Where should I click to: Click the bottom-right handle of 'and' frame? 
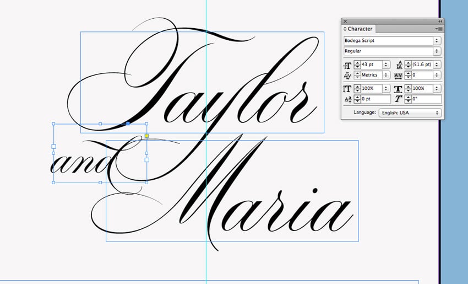pos(146,183)
